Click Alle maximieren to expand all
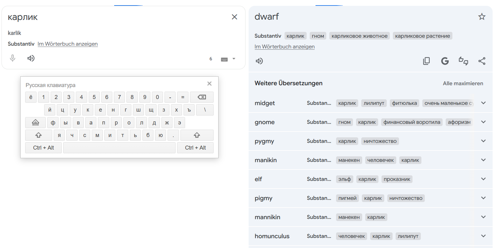This screenshot has width=496, height=248. [x=463, y=83]
